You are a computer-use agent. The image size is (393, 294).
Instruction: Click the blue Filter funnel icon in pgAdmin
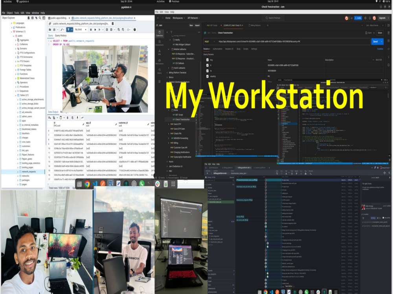pos(68,29)
